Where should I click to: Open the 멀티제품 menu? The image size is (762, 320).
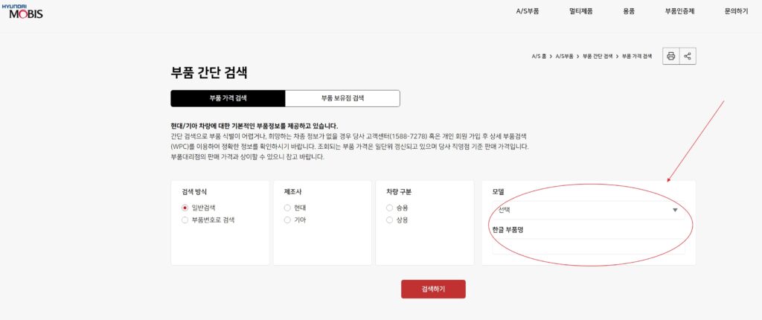pyautogui.click(x=580, y=11)
